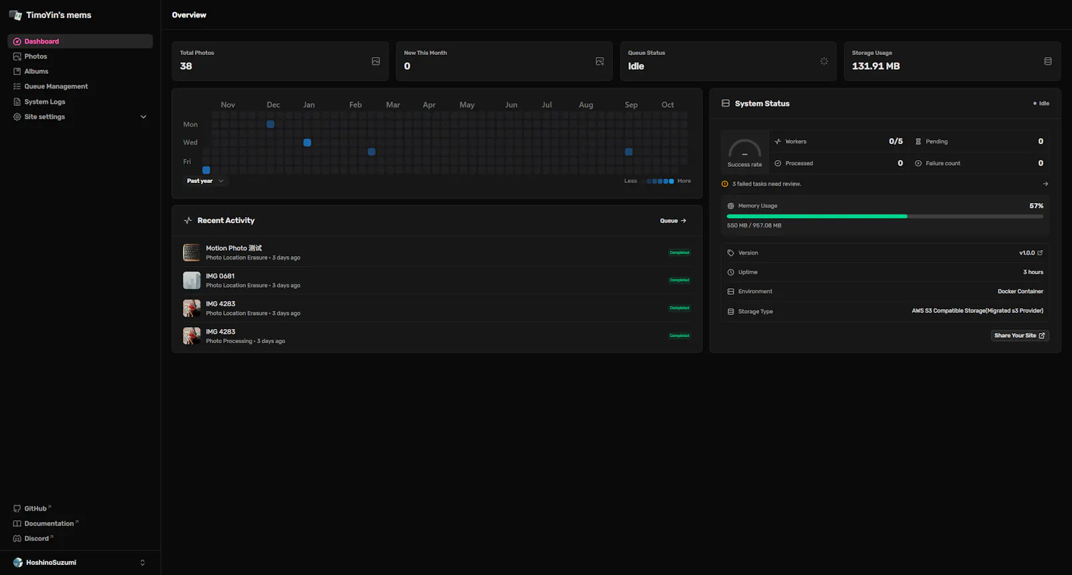Viewport: 1072px width, 575px height.
Task: Click the Pending hourglass icon
Action: (x=918, y=141)
